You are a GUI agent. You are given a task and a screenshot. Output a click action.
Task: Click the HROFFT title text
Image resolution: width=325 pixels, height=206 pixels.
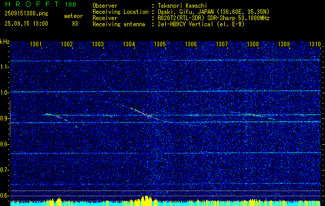(32, 4)
